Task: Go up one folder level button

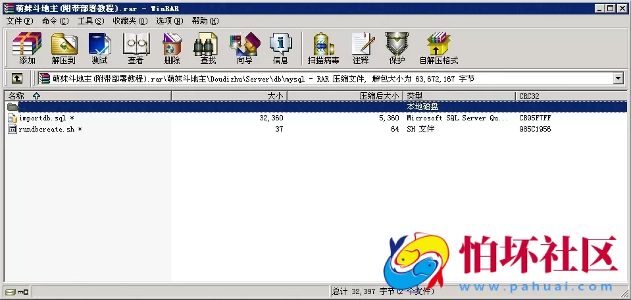Action: click(x=17, y=78)
